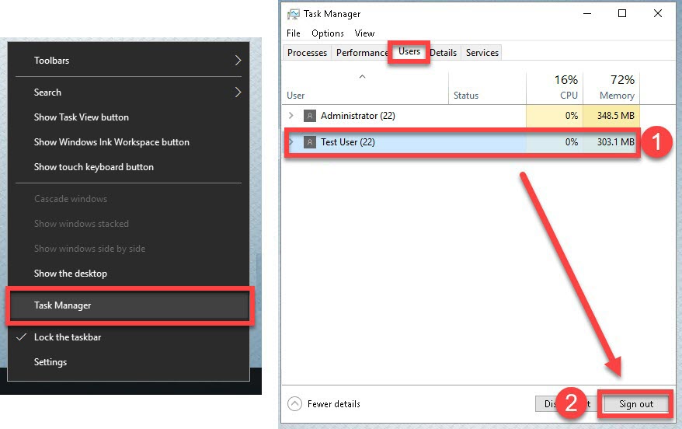Open the Options menu
This screenshot has width=682, height=429.
pyautogui.click(x=328, y=33)
